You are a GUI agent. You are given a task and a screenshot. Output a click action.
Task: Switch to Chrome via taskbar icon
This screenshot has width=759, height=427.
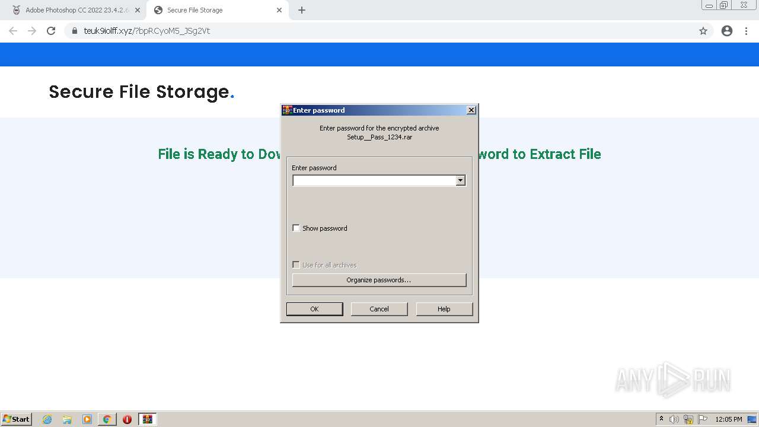click(107, 419)
